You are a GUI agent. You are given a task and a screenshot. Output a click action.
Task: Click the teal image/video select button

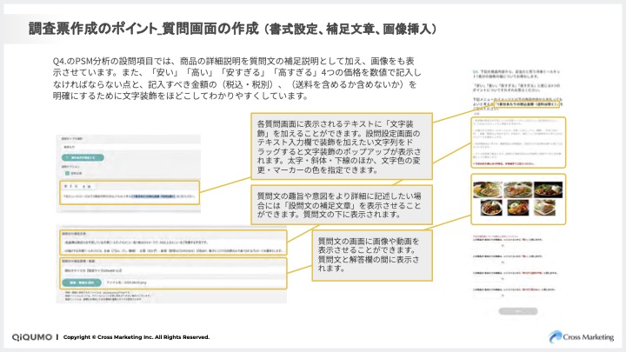point(82,282)
